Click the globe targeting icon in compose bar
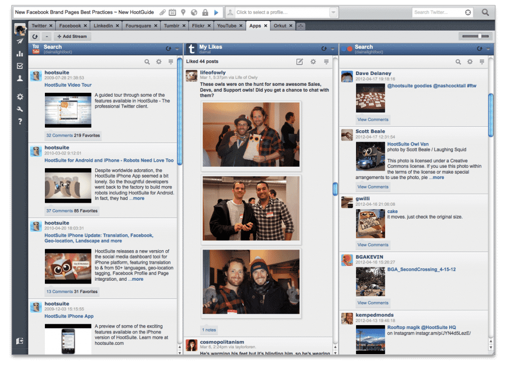This screenshot has height=370, width=505. 194,12
